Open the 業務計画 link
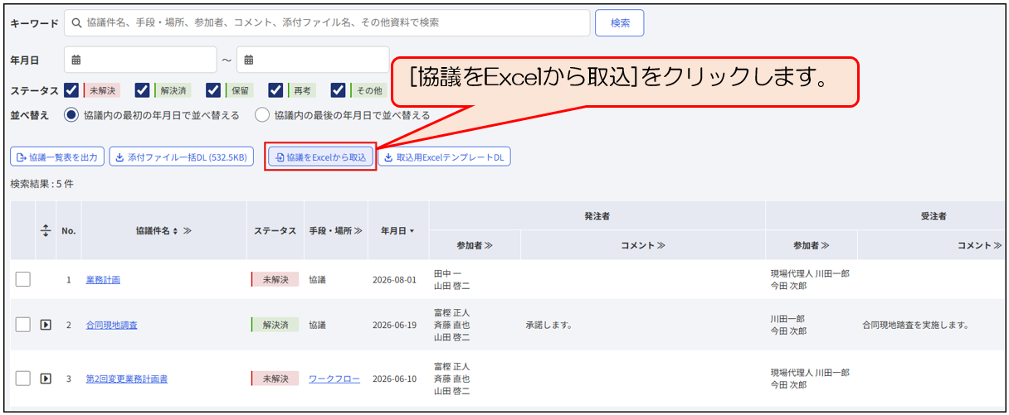 pyautogui.click(x=103, y=280)
